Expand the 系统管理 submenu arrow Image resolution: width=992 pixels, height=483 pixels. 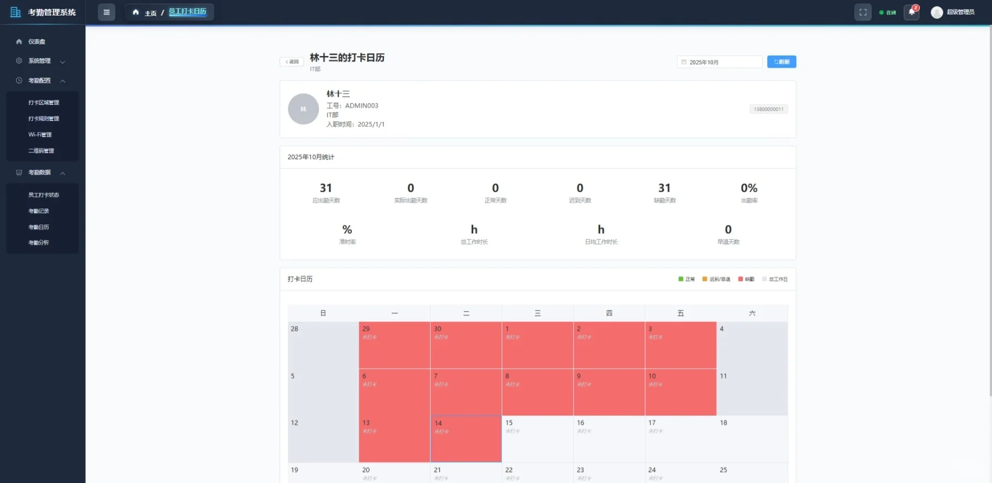click(x=63, y=62)
